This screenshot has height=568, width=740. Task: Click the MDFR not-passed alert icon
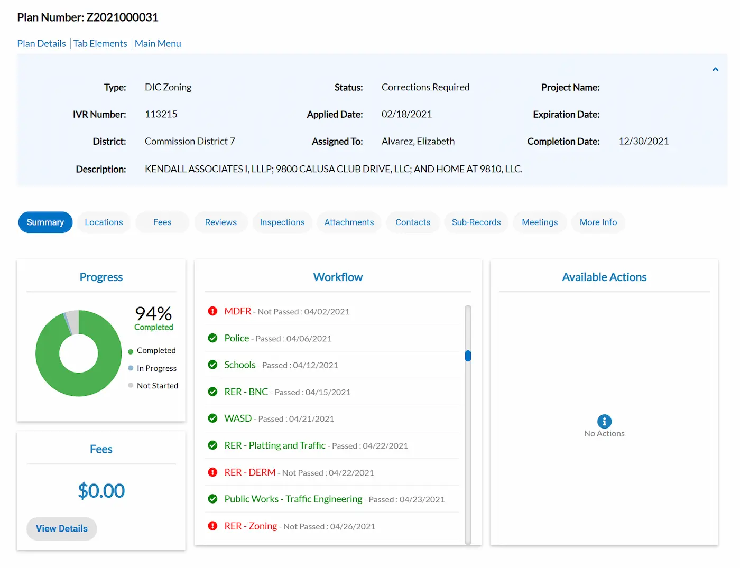point(212,311)
